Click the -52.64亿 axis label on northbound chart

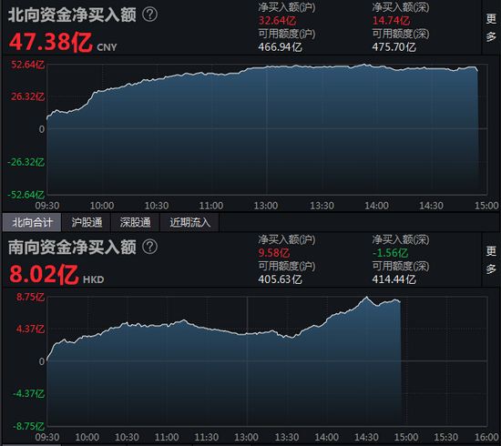point(26,195)
